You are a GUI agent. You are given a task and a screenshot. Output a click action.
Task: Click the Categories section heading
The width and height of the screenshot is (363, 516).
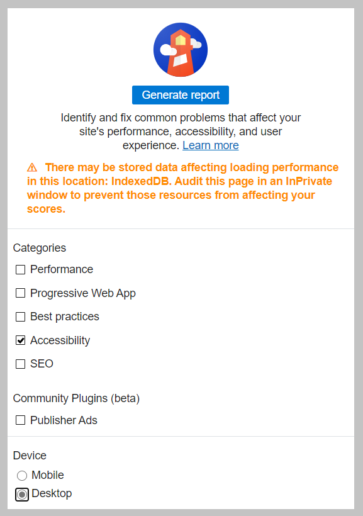[x=39, y=248]
